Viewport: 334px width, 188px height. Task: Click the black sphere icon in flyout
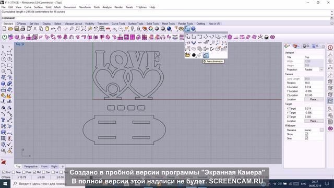194,55
